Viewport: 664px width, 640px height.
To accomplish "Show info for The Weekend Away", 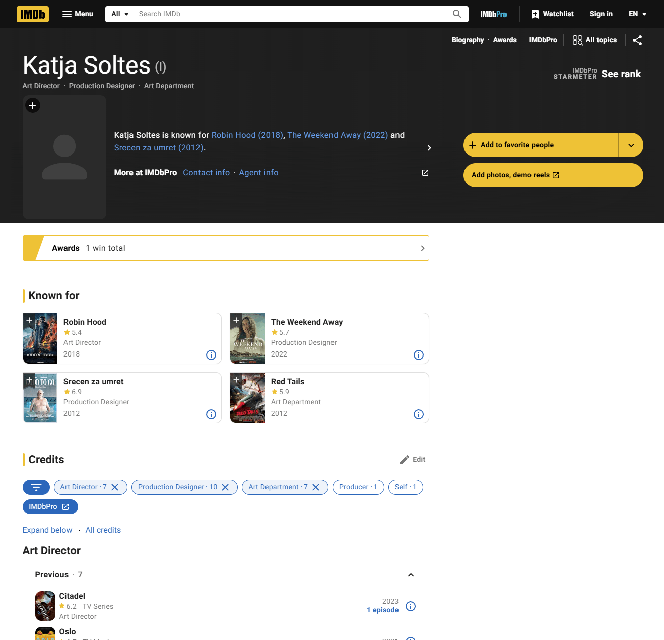I will (x=419, y=355).
